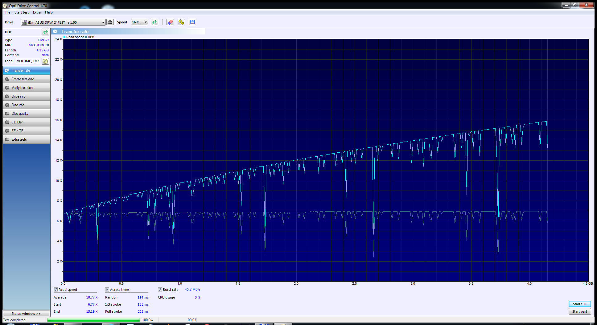Expand the Status window panel

pyautogui.click(x=26, y=314)
